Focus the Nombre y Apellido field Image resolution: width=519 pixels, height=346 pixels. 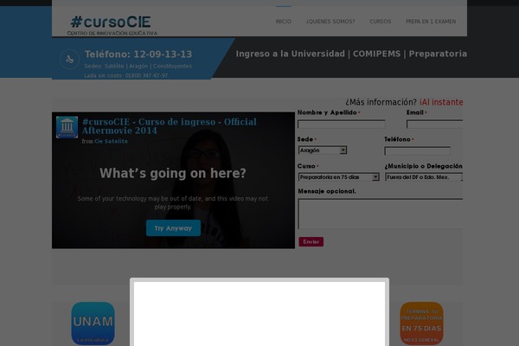pos(342,125)
